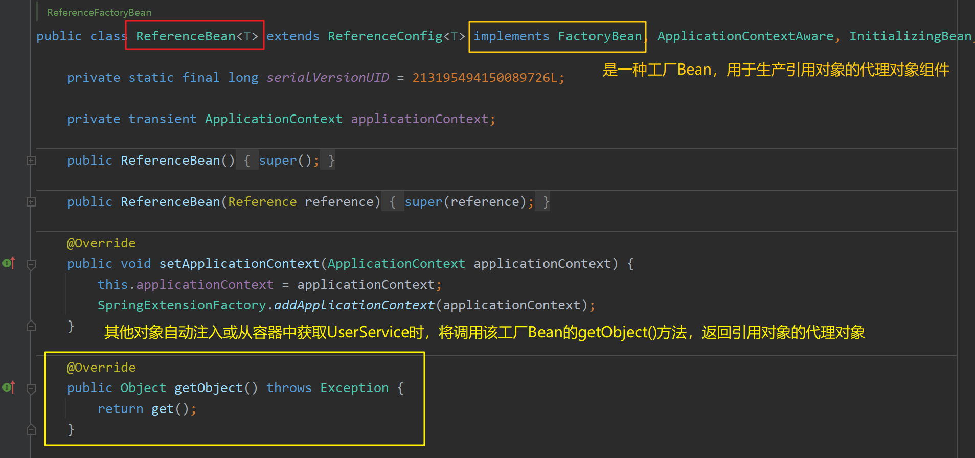Viewport: 975px width, 458px height.
Task: Expand the folded ReferenceBean() constructor
Action: coord(31,161)
